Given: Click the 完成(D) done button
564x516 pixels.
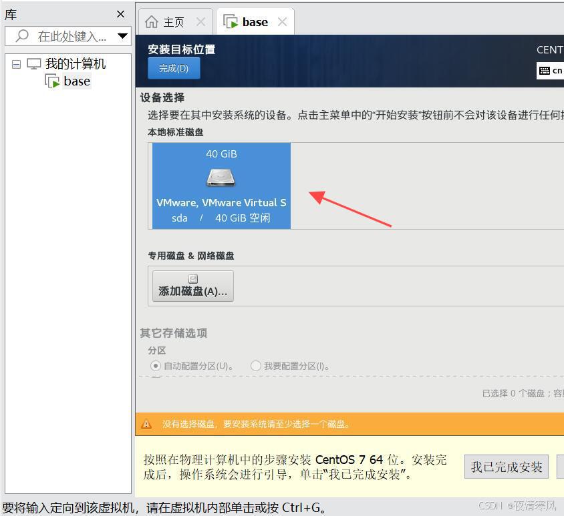Looking at the screenshot, I should (x=174, y=68).
